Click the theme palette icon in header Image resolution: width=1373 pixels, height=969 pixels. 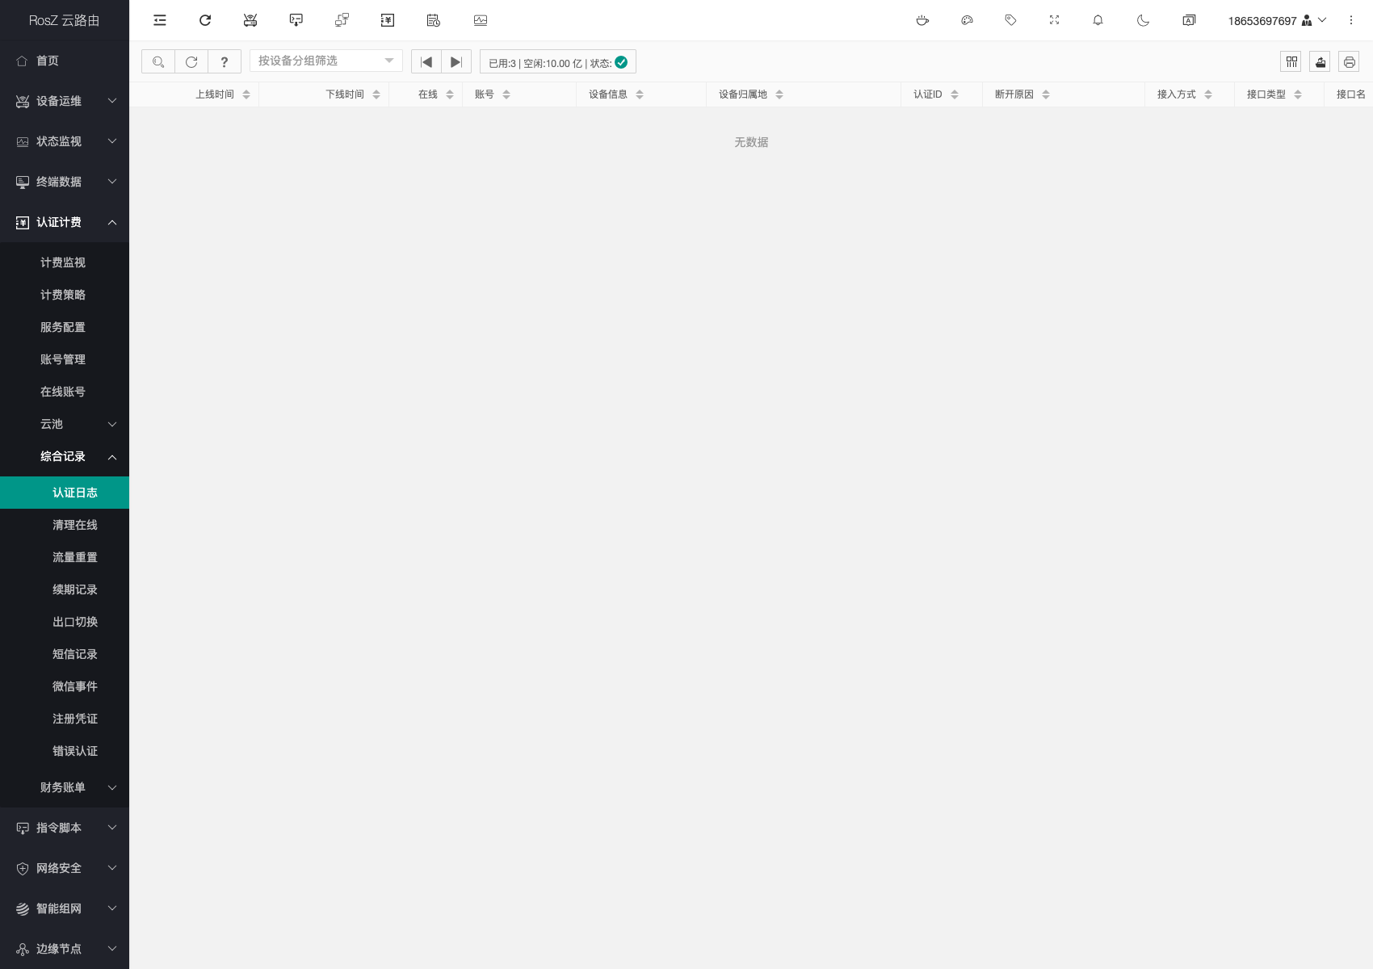[967, 20]
